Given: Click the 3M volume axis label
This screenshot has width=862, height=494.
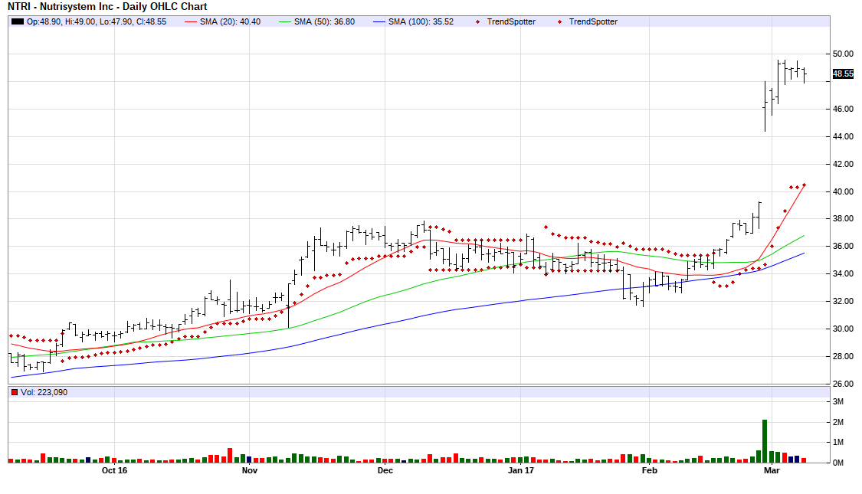Looking at the screenshot, I should click(837, 401).
